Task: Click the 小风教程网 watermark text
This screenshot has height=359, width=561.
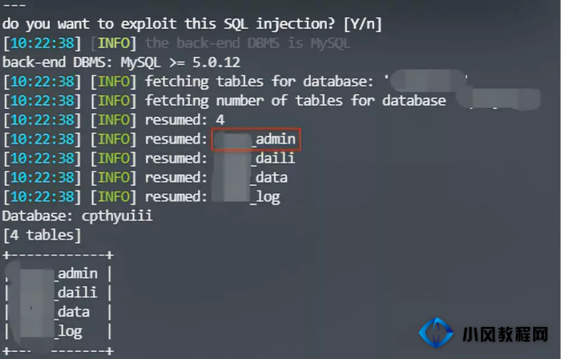Action: [x=505, y=335]
